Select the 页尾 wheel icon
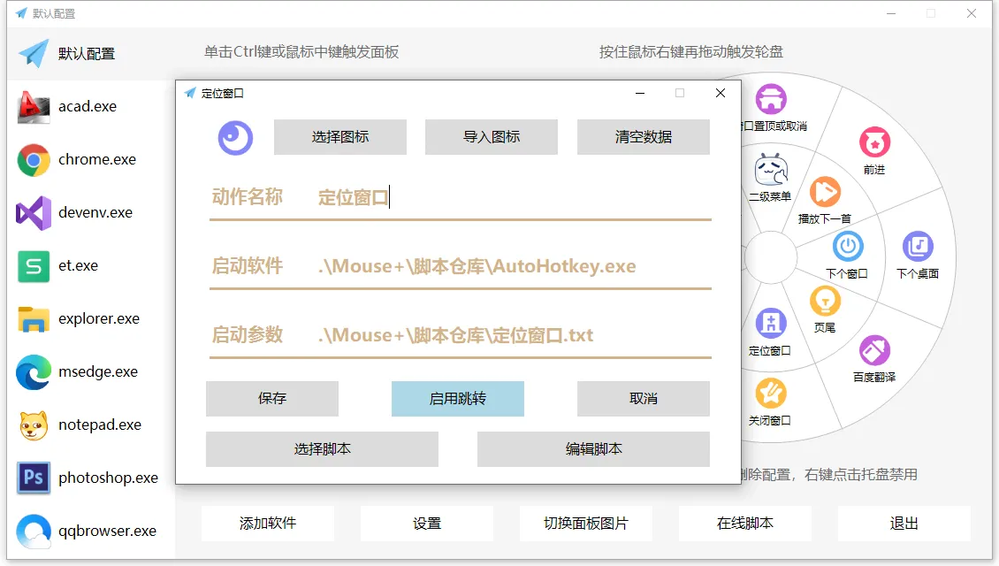This screenshot has height=566, width=999. pos(824,302)
